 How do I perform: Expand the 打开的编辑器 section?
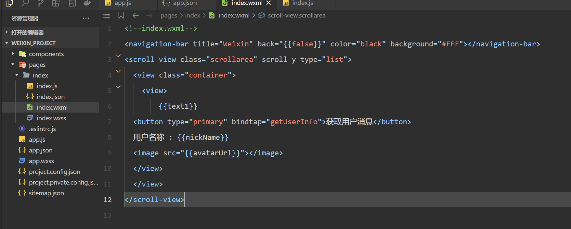[x=50, y=32]
